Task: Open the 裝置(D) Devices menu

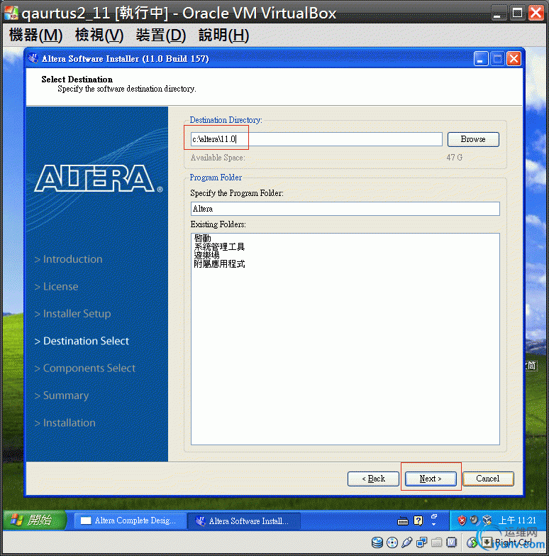Action: coord(161,35)
